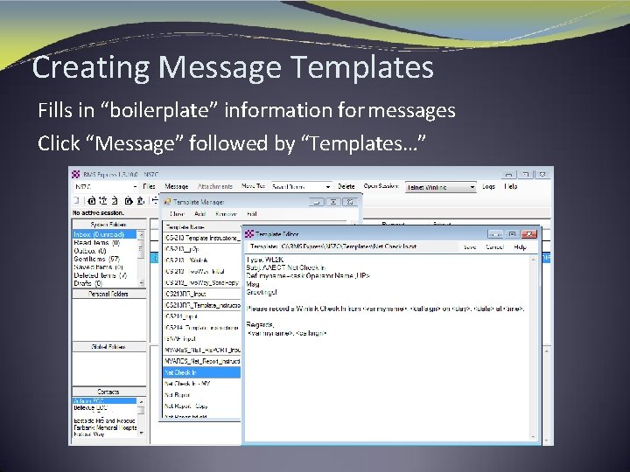Open the Attachments menu
The height and width of the screenshot is (472, 630).
tap(215, 186)
